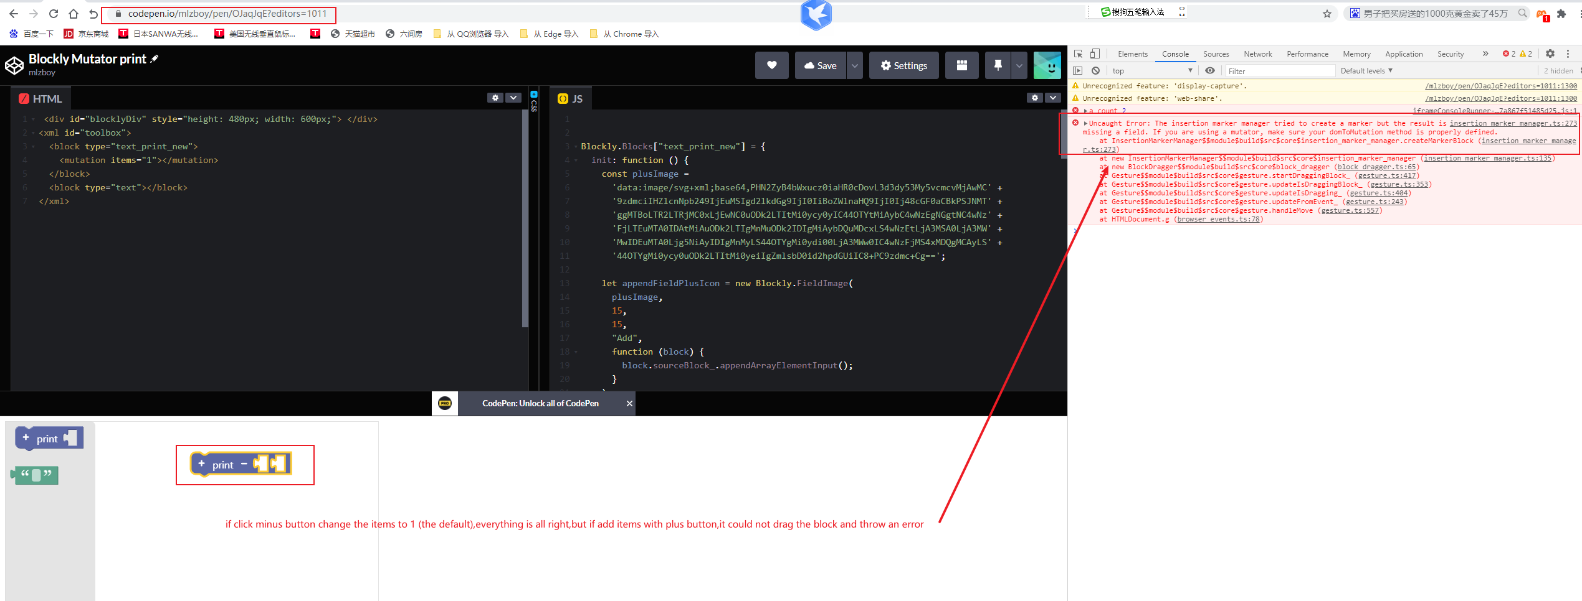Click the console Filter input field
Image resolution: width=1582 pixels, height=601 pixels.
pos(1280,71)
